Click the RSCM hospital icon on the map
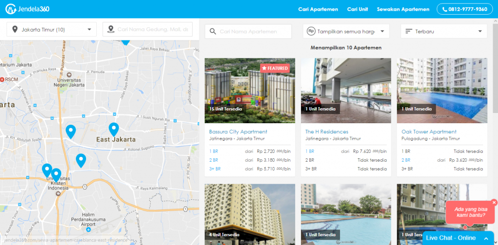Screen dimensions: 498x245 tap(2, 79)
